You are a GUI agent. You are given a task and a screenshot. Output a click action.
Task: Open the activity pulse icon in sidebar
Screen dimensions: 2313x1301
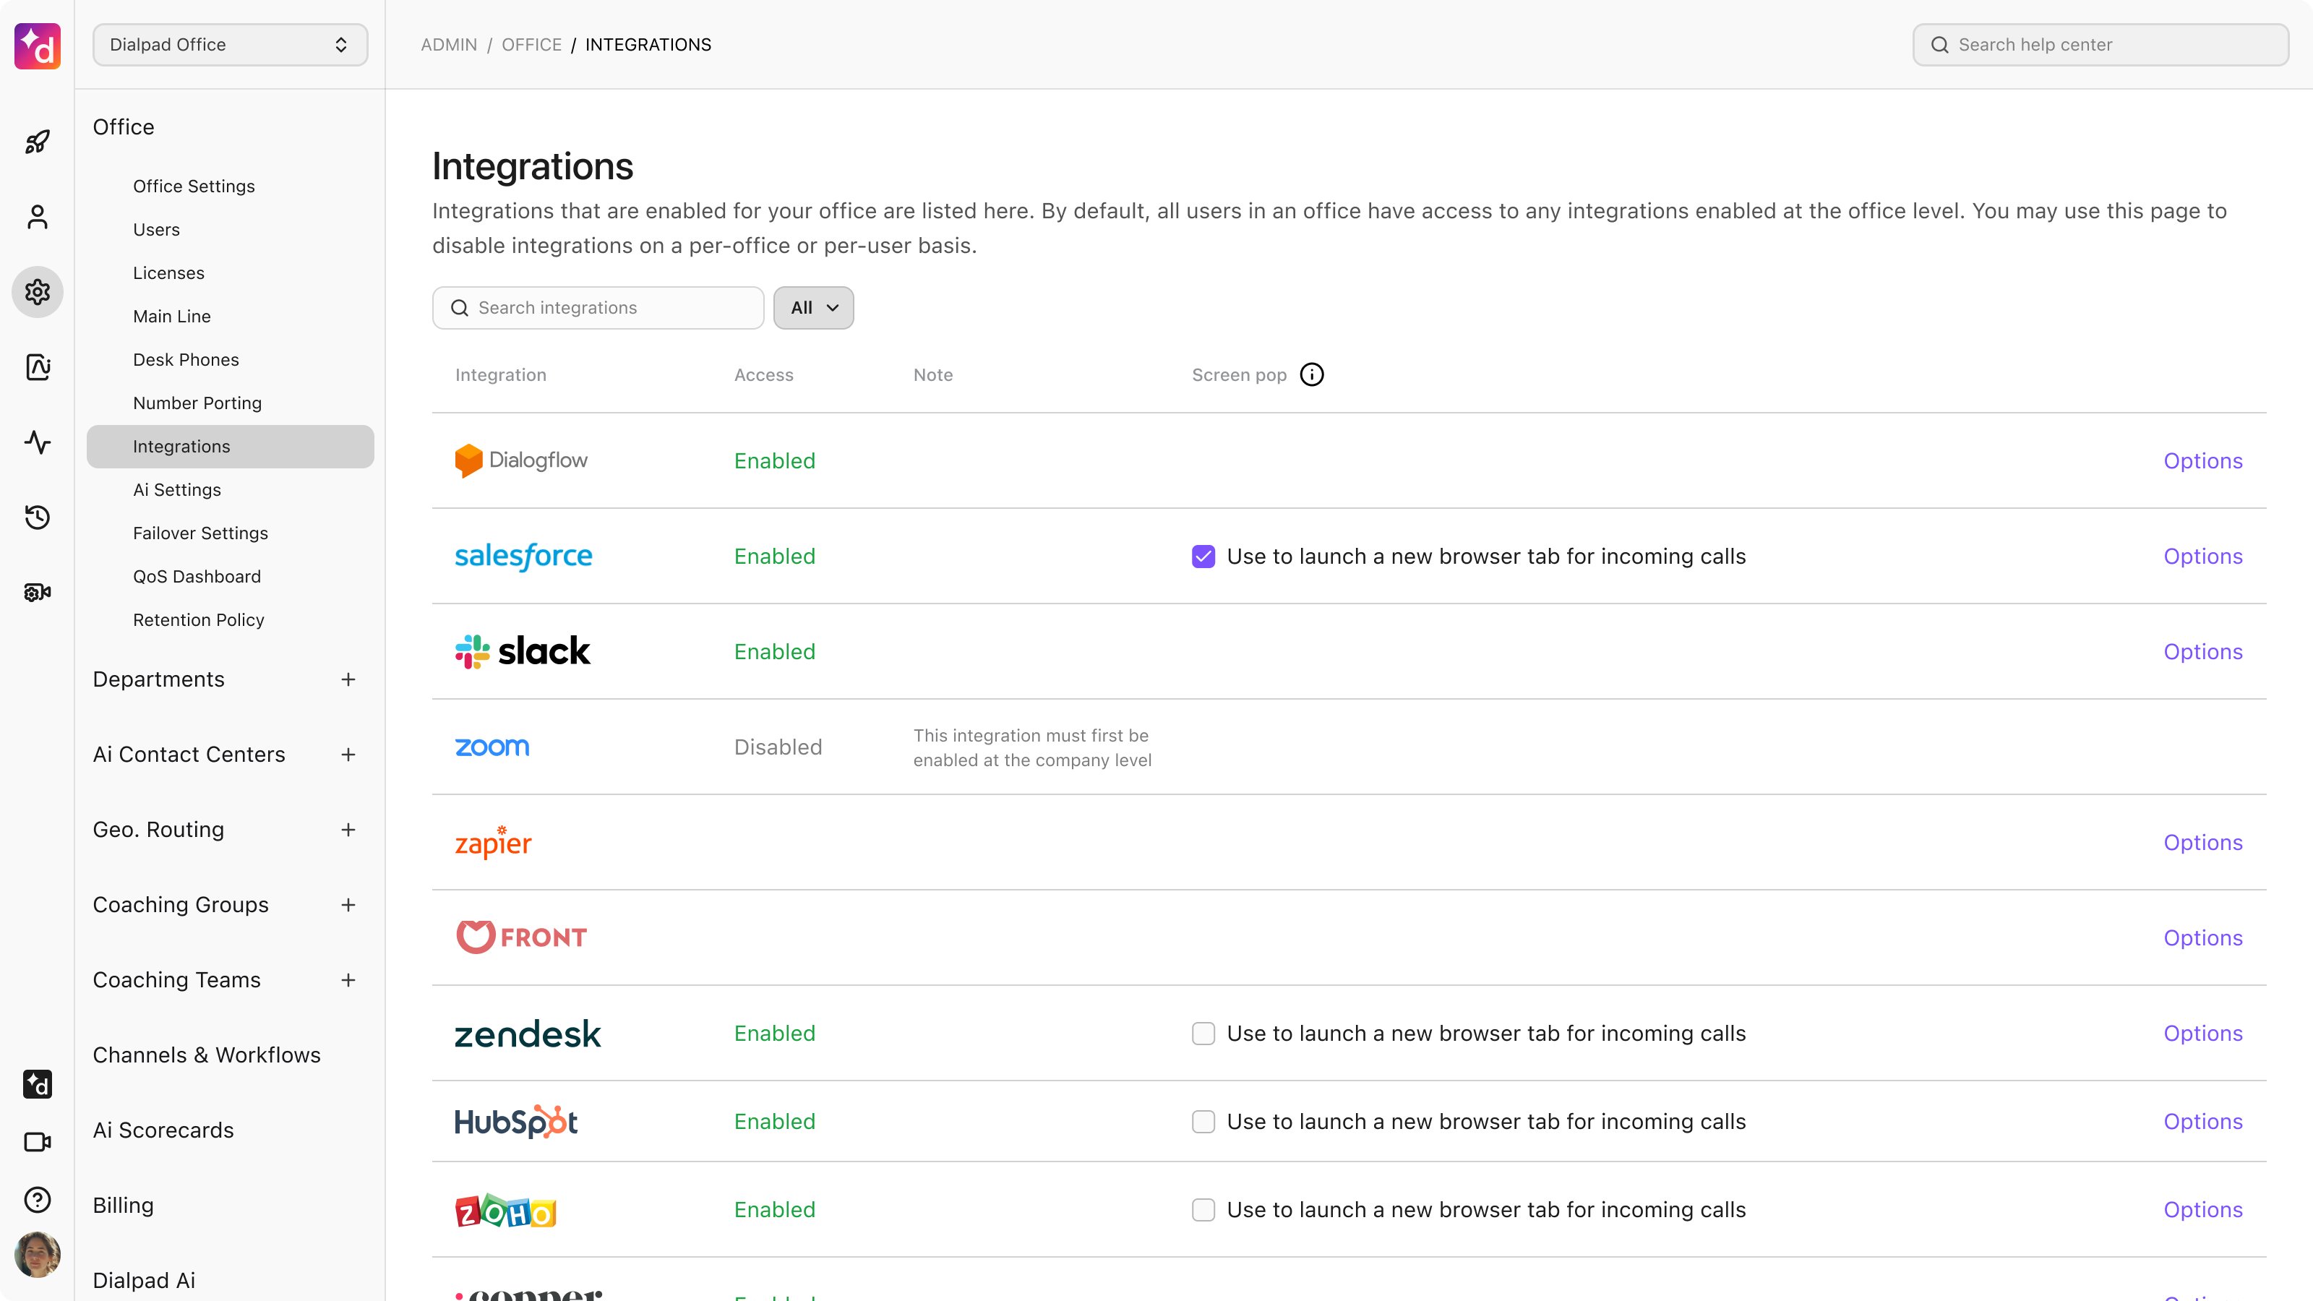pos(37,442)
